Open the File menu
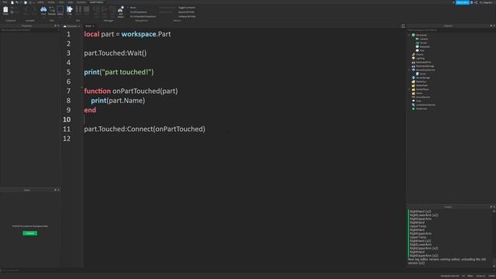The height and width of the screenshot is (279, 496). pyautogui.click(x=5, y=2)
